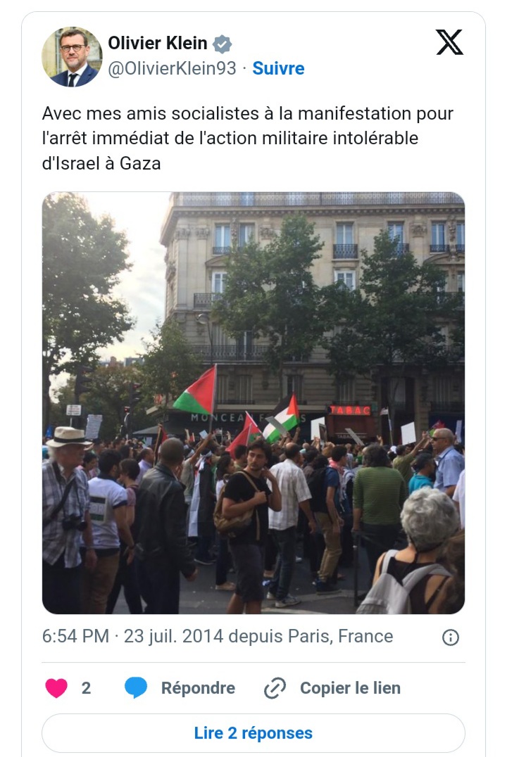
Task: Click the tweet text about Gaza
Action: click(247, 138)
